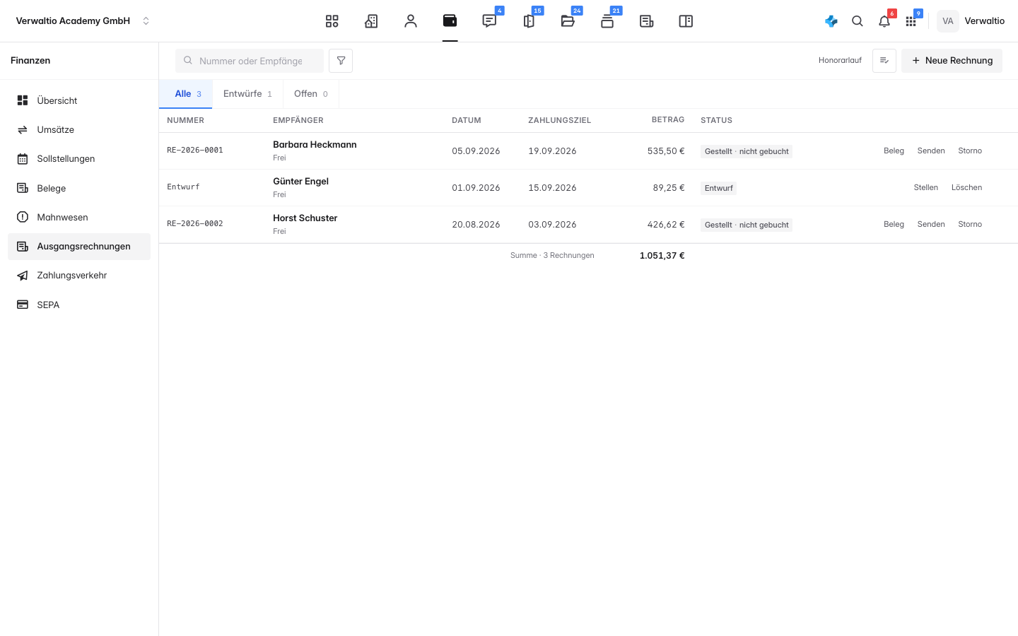The image size is (1018, 636).
Task: Open the stack icon with badge 21
Action: point(607,21)
